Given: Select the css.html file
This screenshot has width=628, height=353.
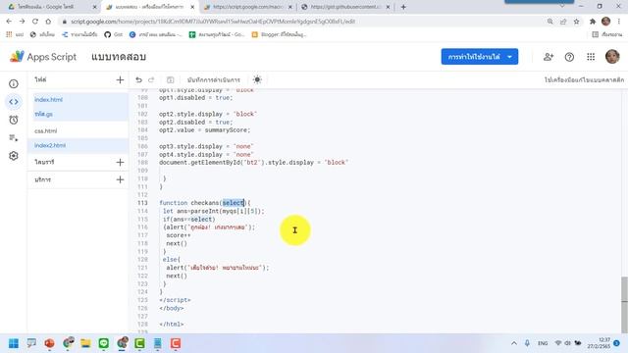Looking at the screenshot, I should click(x=46, y=130).
